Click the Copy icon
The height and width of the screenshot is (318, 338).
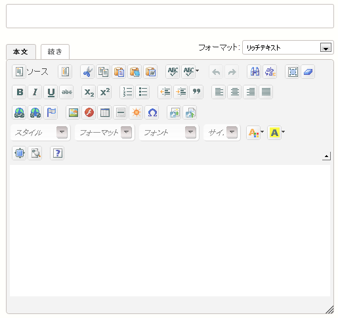click(x=103, y=72)
